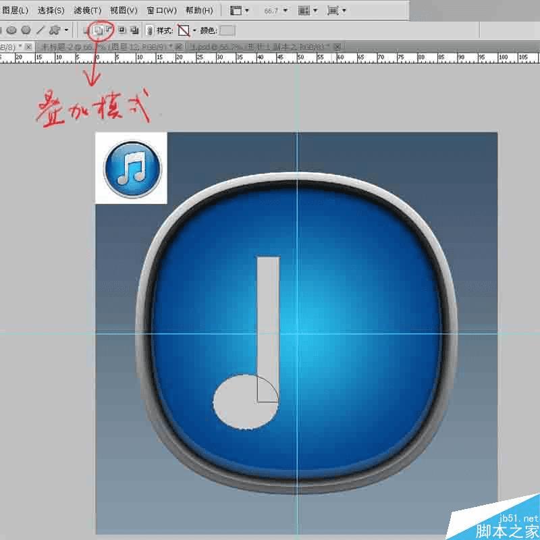Click the circled Add to shape area icon
540x540 pixels.
click(x=99, y=30)
